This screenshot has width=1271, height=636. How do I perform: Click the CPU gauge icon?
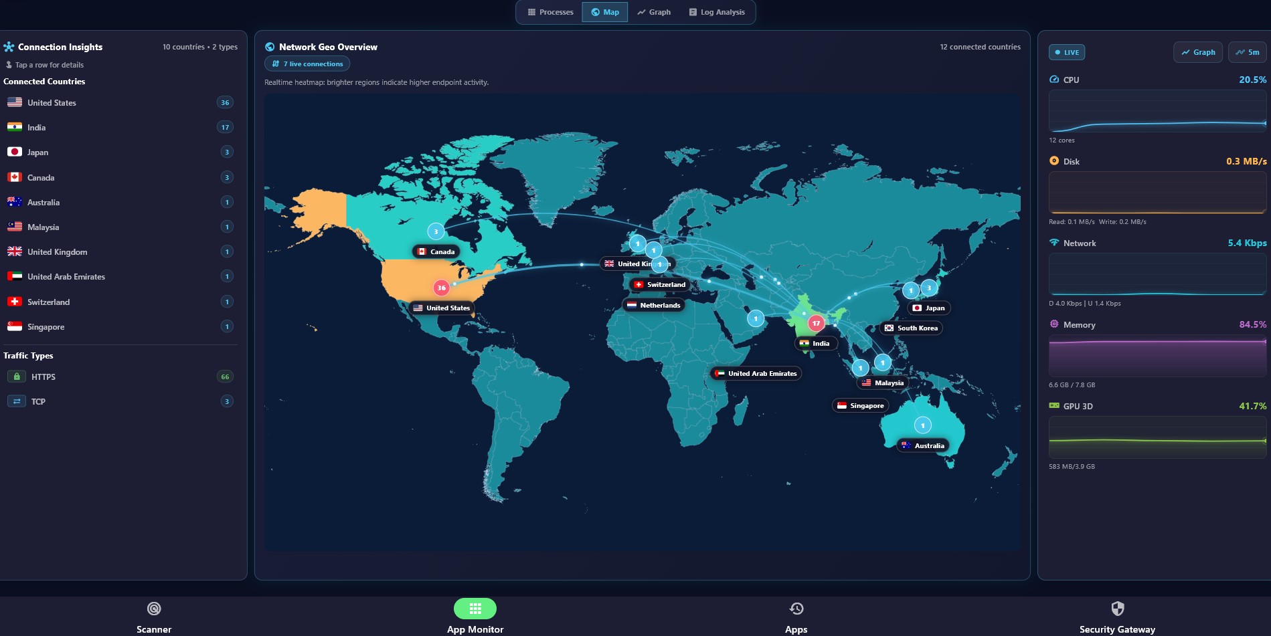pos(1054,80)
